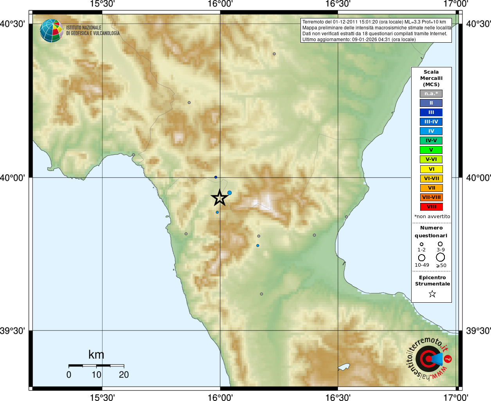Click the black-and-white km scale bar
This screenshot has width=491, height=401.
pyautogui.click(x=96, y=366)
